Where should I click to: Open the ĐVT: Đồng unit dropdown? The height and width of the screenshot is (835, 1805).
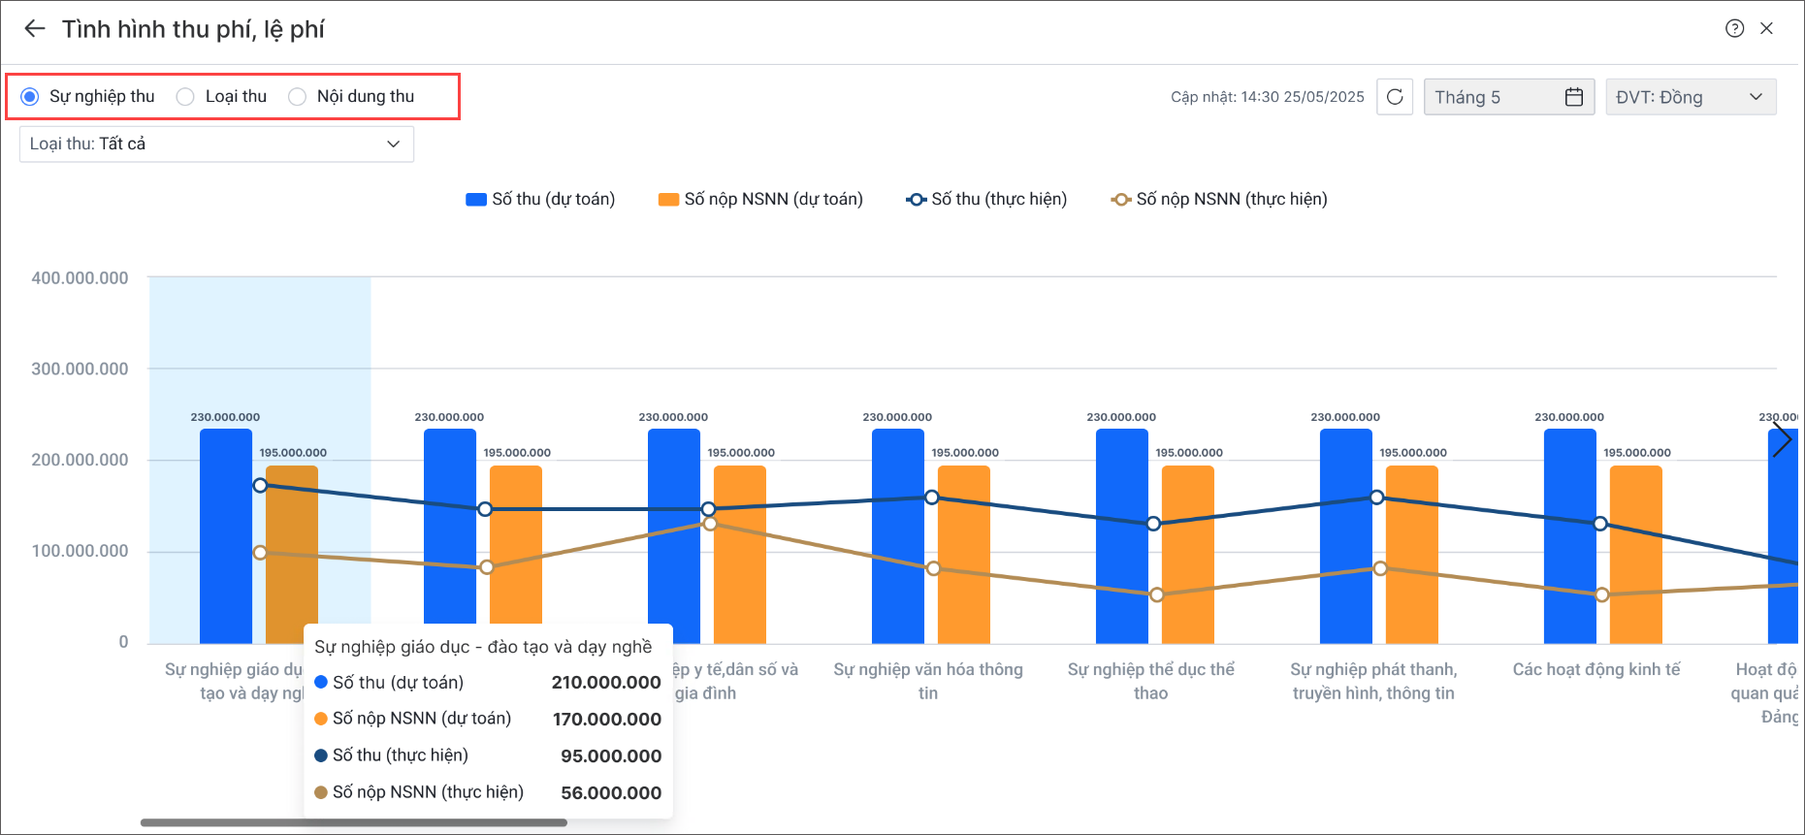[1690, 97]
